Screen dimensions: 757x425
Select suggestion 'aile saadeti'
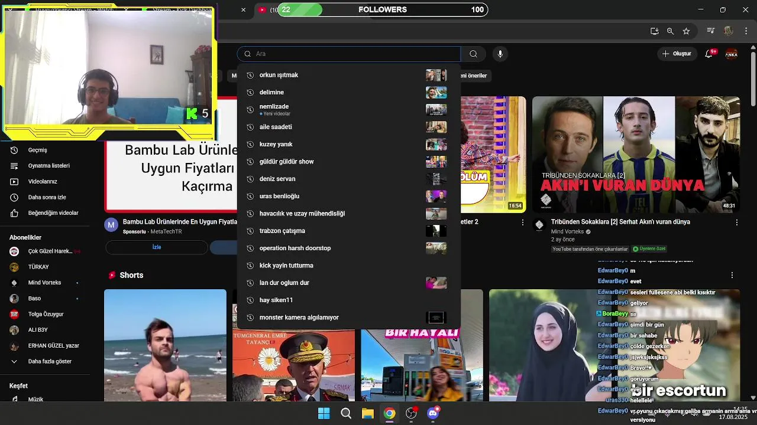coord(349,127)
